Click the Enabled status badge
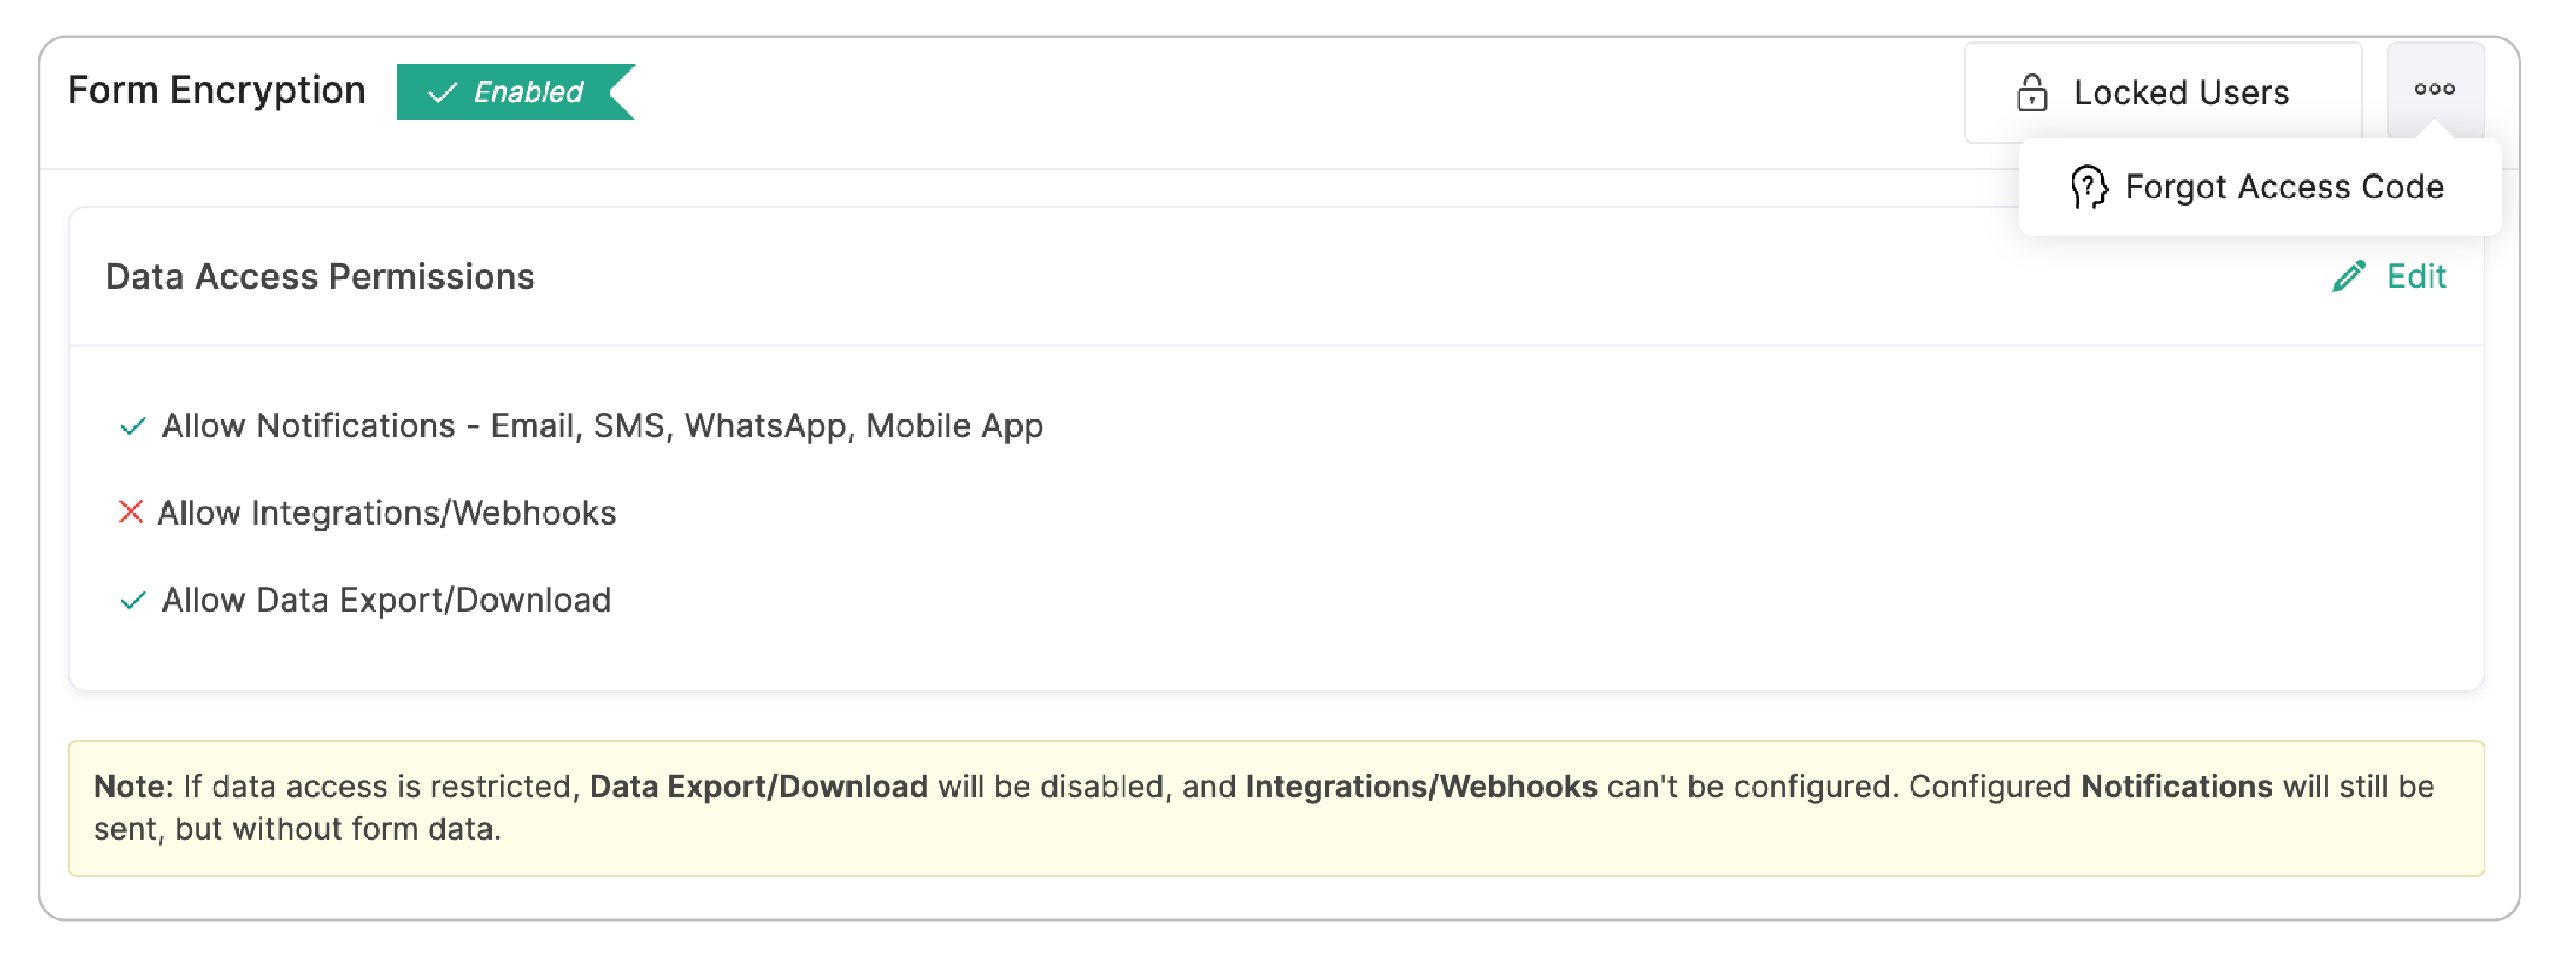The width and height of the screenshot is (2576, 962). 516,92
